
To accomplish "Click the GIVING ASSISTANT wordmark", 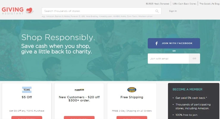I will coord(12,11).
